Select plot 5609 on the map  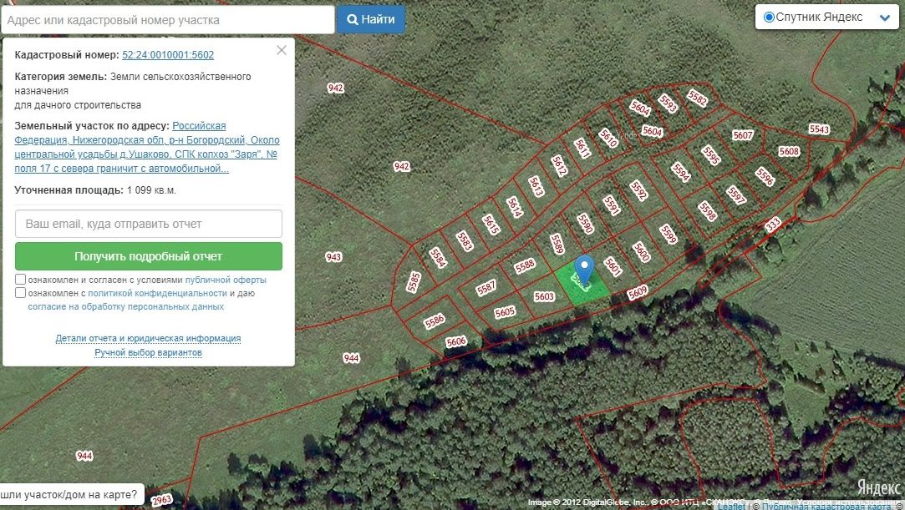638,293
